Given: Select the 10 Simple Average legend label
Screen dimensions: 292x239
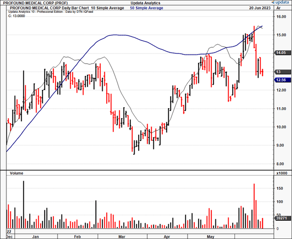Looking at the screenshot, I should (x=108, y=8).
